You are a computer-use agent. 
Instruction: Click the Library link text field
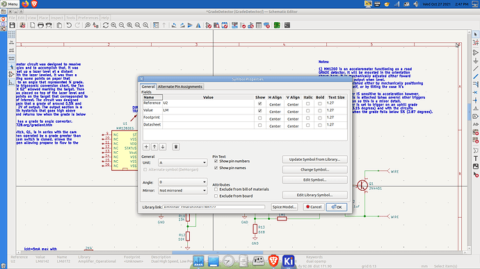point(214,207)
